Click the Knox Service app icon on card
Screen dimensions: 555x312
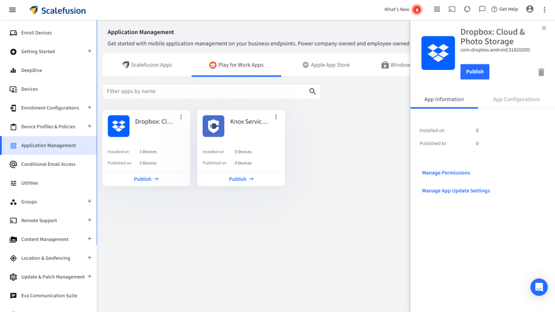click(x=214, y=126)
